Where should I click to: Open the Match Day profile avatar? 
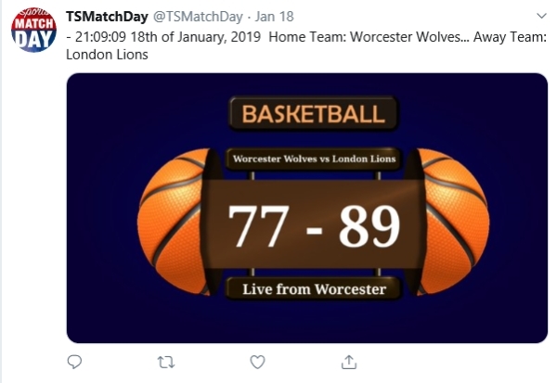(x=33, y=30)
